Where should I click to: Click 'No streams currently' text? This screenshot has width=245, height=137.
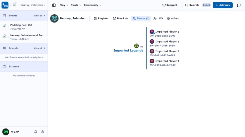click(x=24, y=76)
